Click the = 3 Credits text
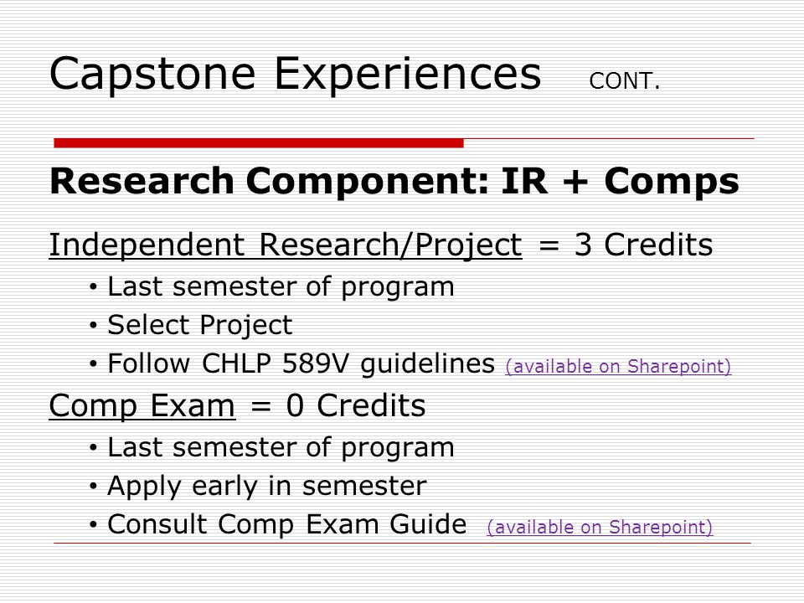The height and width of the screenshot is (603, 804). [626, 245]
